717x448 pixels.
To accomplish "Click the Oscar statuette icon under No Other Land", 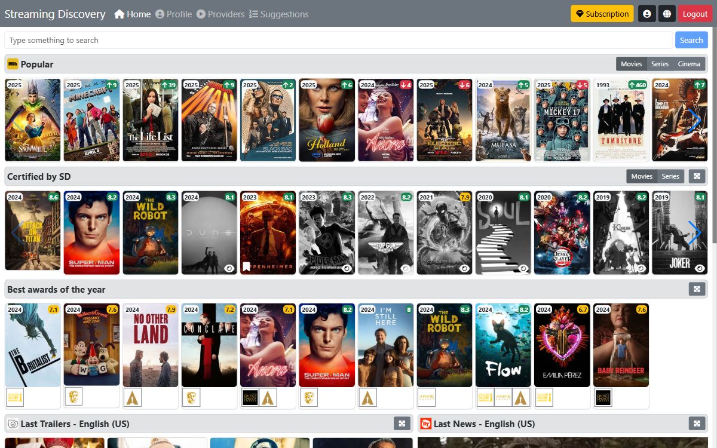I will 133,397.
